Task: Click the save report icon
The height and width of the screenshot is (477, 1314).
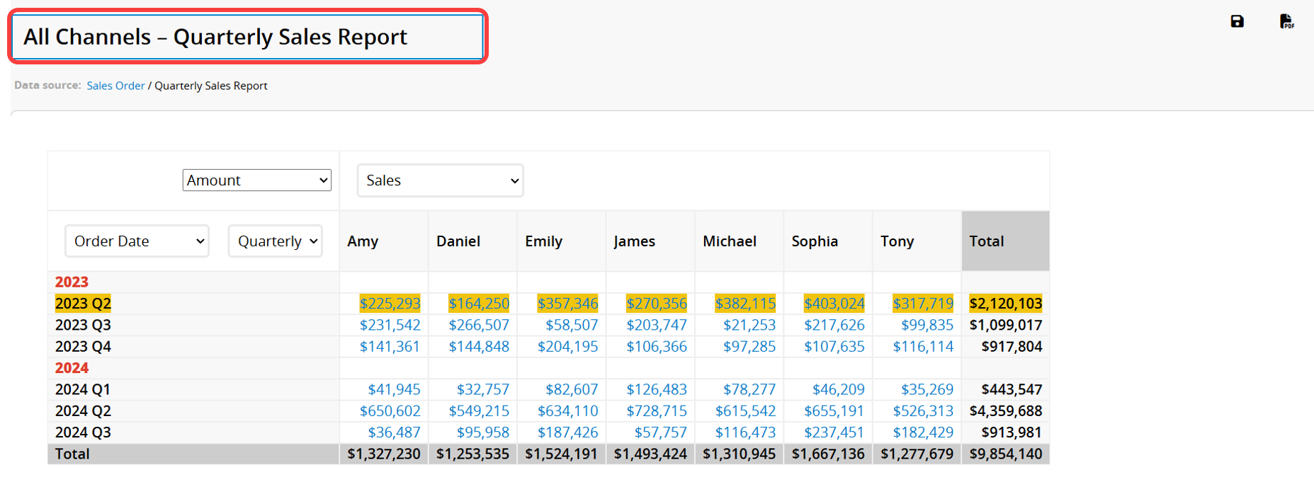Action: [x=1237, y=21]
